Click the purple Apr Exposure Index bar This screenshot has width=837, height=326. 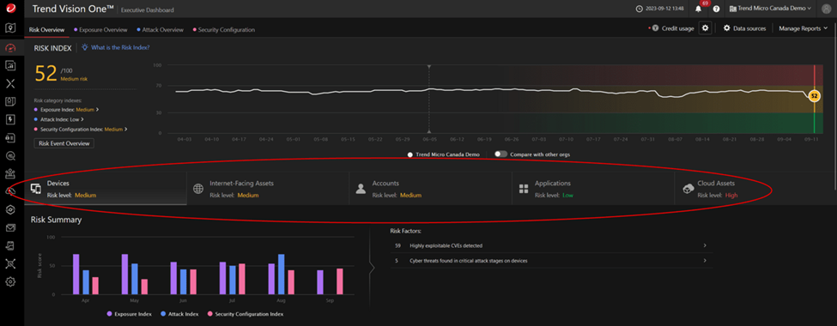point(76,275)
